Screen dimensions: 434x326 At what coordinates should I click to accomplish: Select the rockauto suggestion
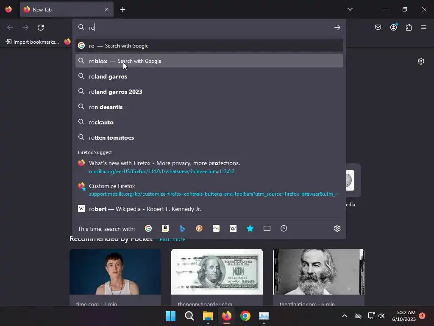[209, 122]
